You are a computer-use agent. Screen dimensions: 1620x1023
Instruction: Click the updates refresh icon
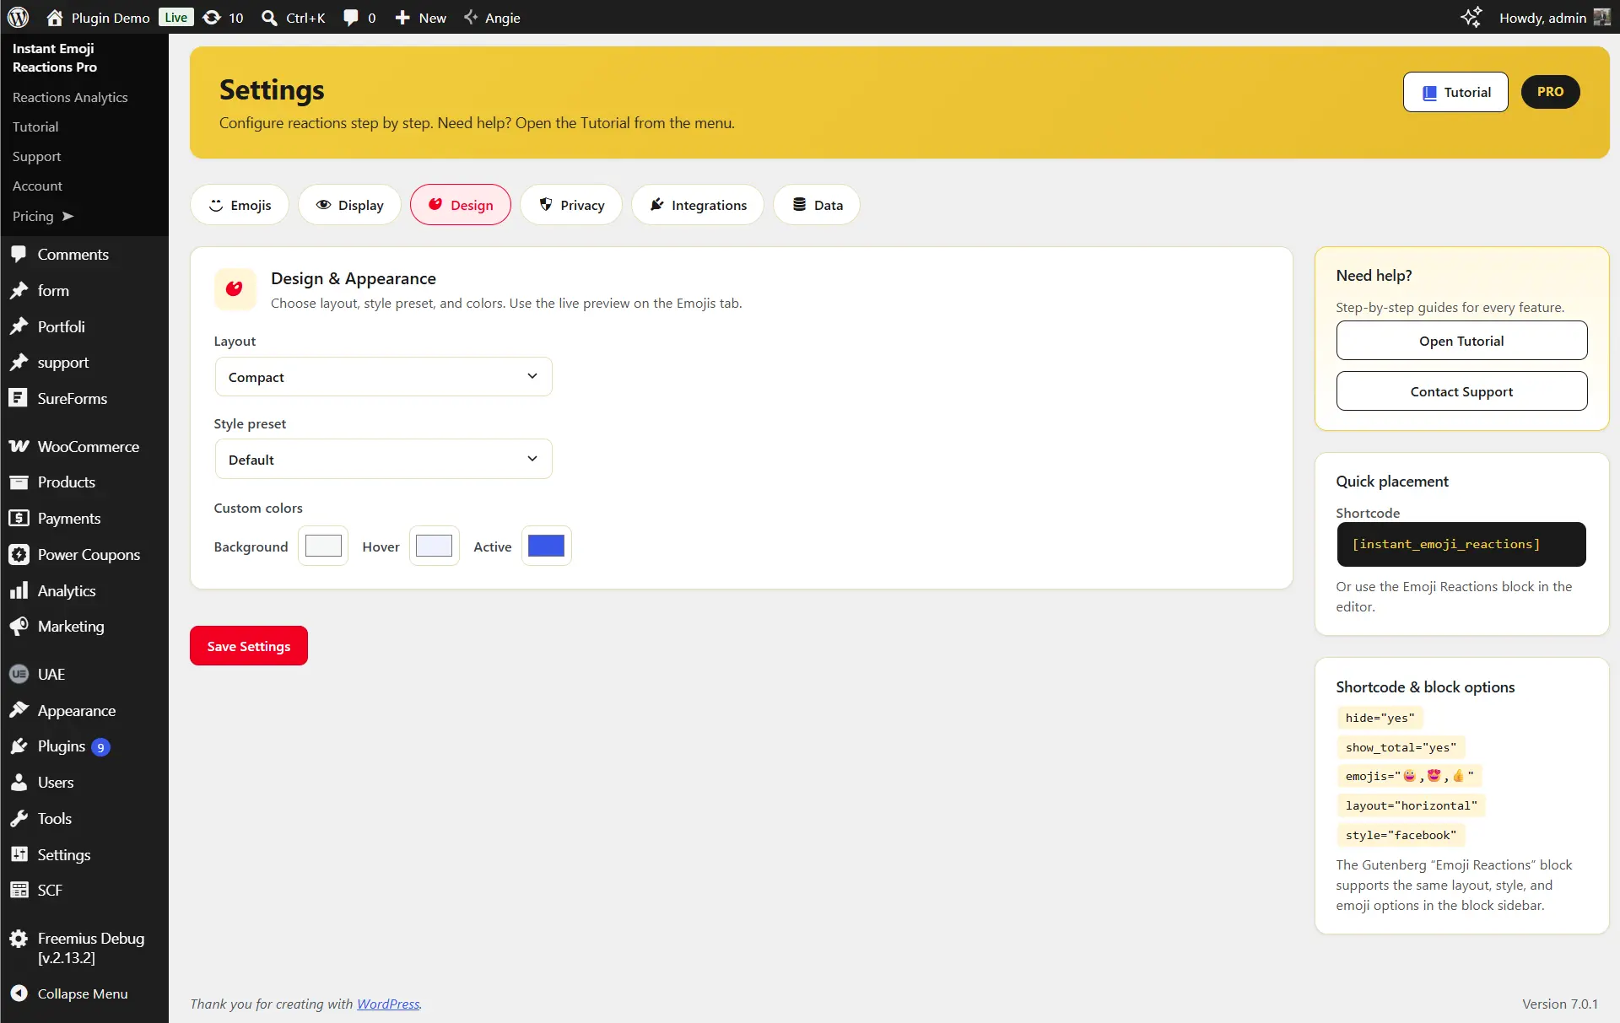212,17
